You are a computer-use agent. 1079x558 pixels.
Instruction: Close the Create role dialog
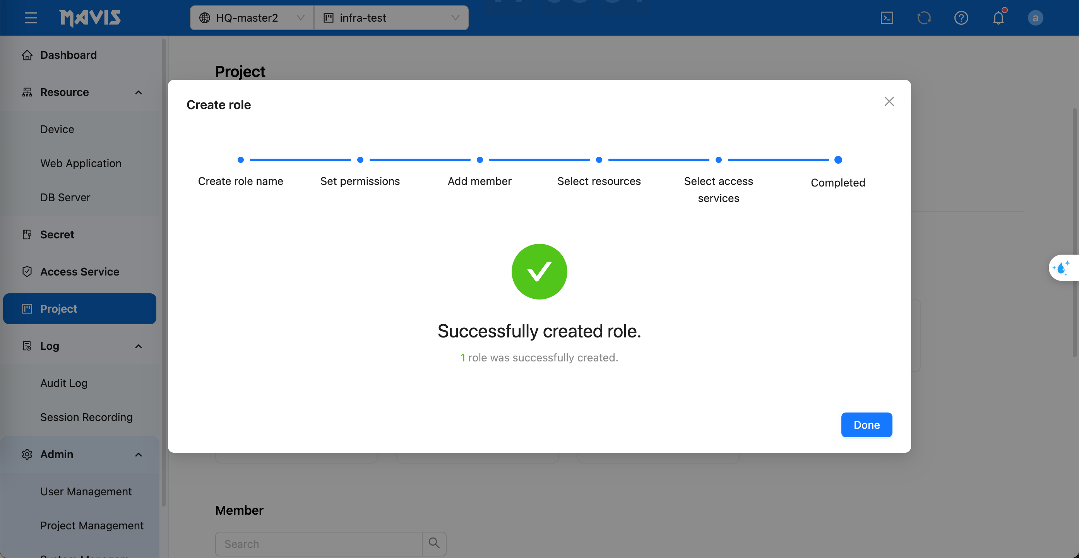(x=889, y=101)
